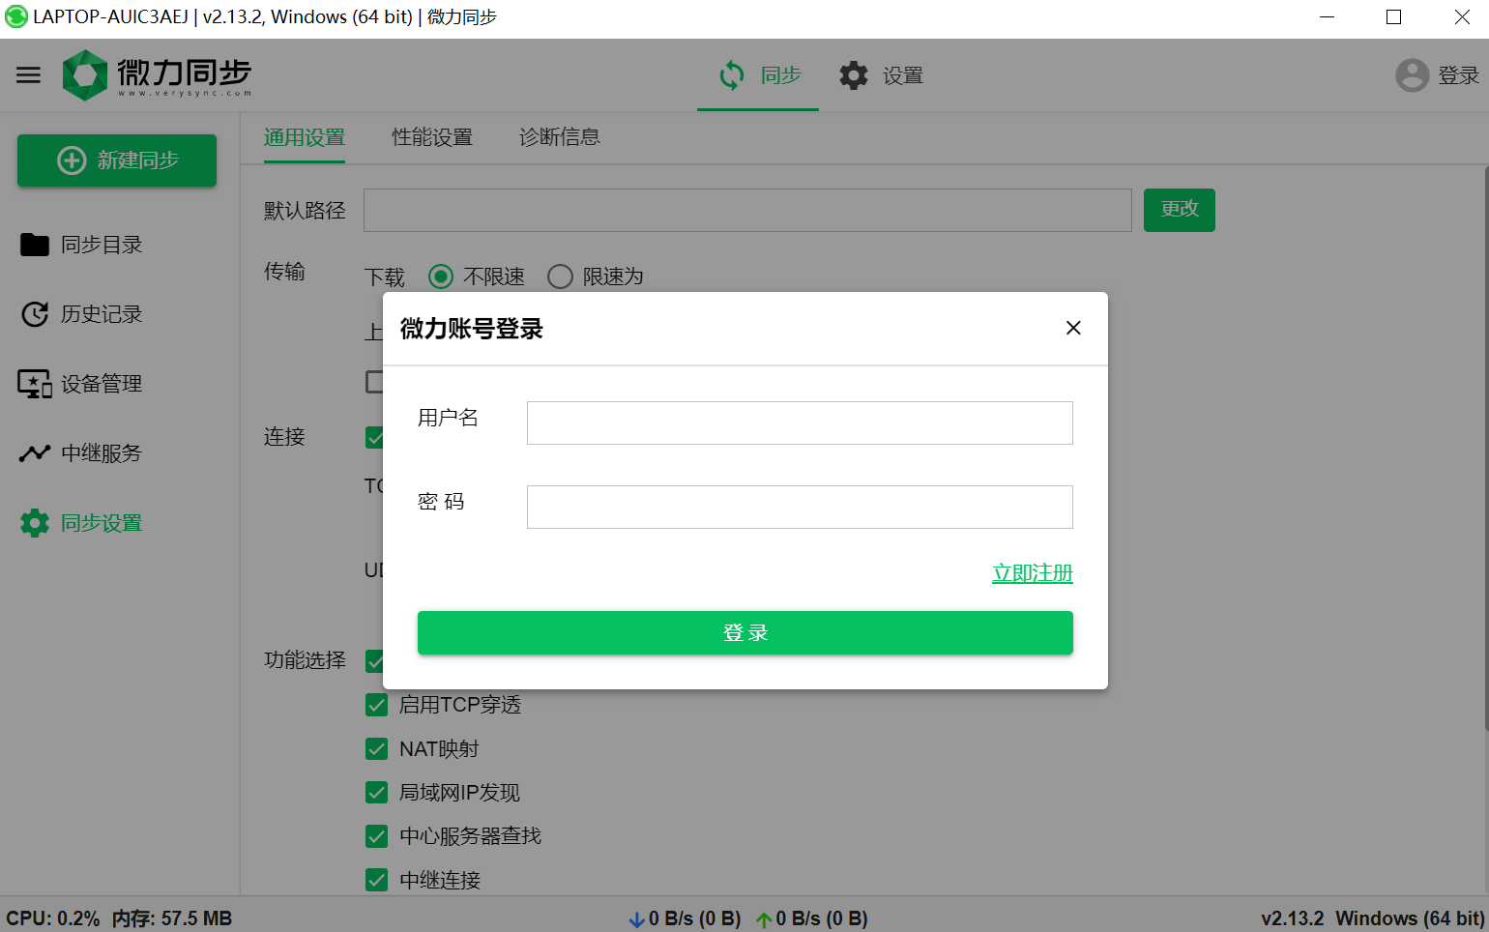
Task: Uncheck the NAT映射 checkbox
Action: [x=377, y=749]
